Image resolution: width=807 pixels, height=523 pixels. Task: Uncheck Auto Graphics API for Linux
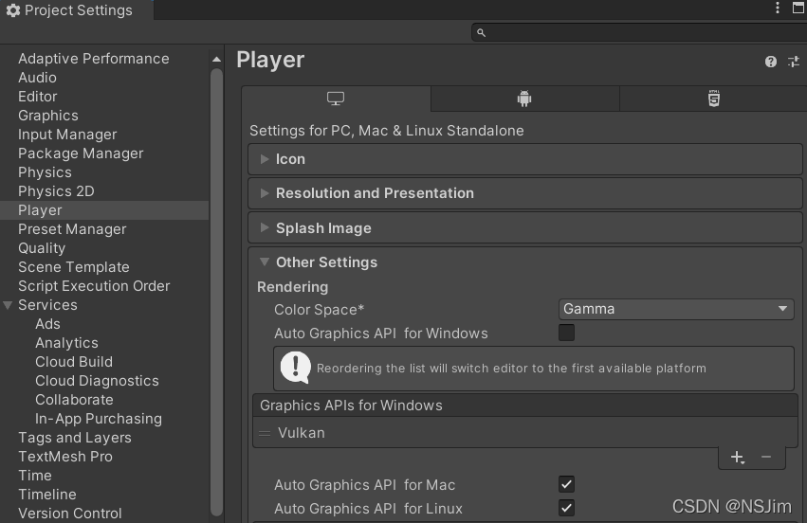pyautogui.click(x=566, y=508)
